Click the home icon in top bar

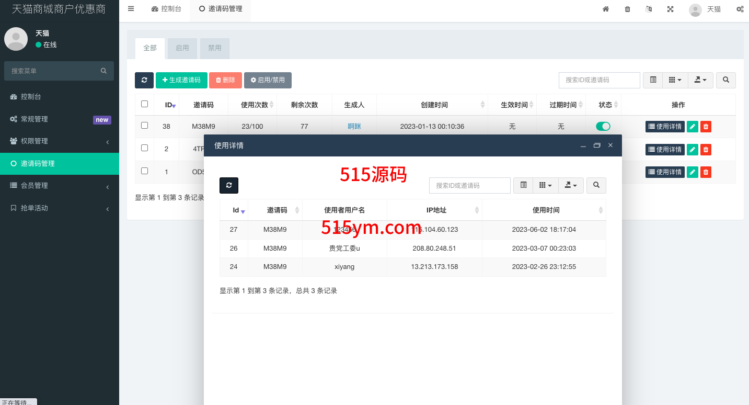tap(606, 9)
